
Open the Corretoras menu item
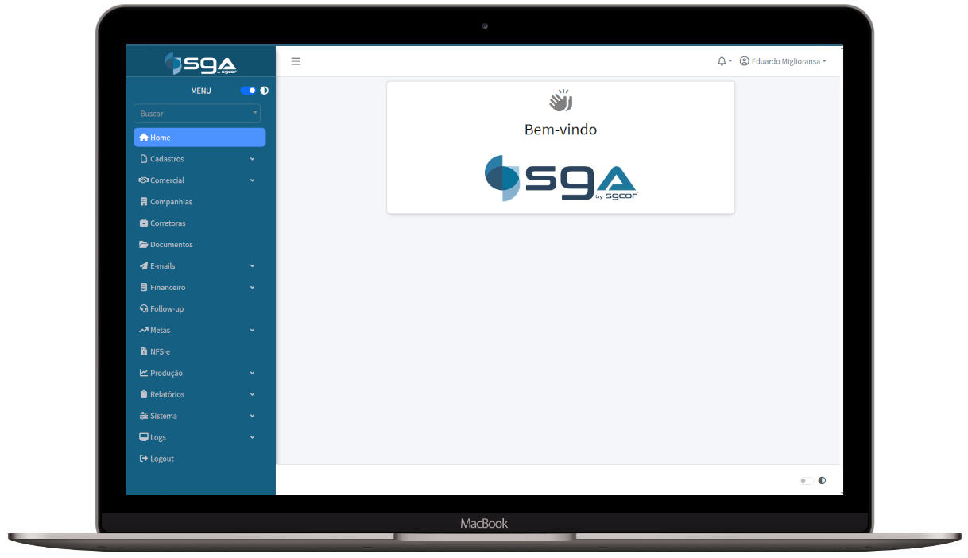coord(199,223)
